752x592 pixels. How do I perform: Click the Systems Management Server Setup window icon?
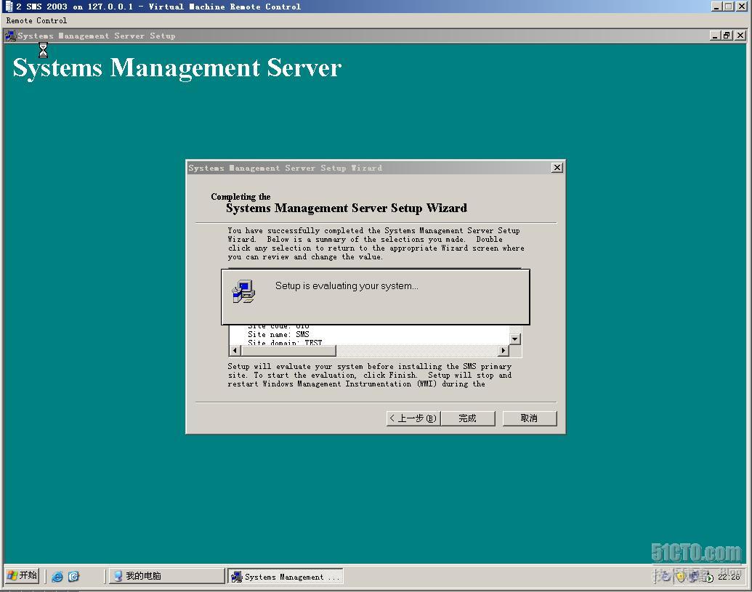(10, 36)
